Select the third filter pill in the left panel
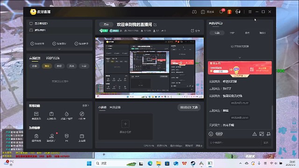 [x=59, y=66]
